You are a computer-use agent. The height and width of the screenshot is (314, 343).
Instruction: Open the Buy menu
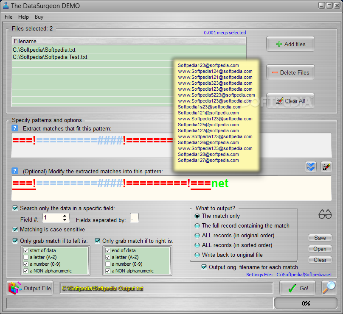pyautogui.click(x=39, y=17)
